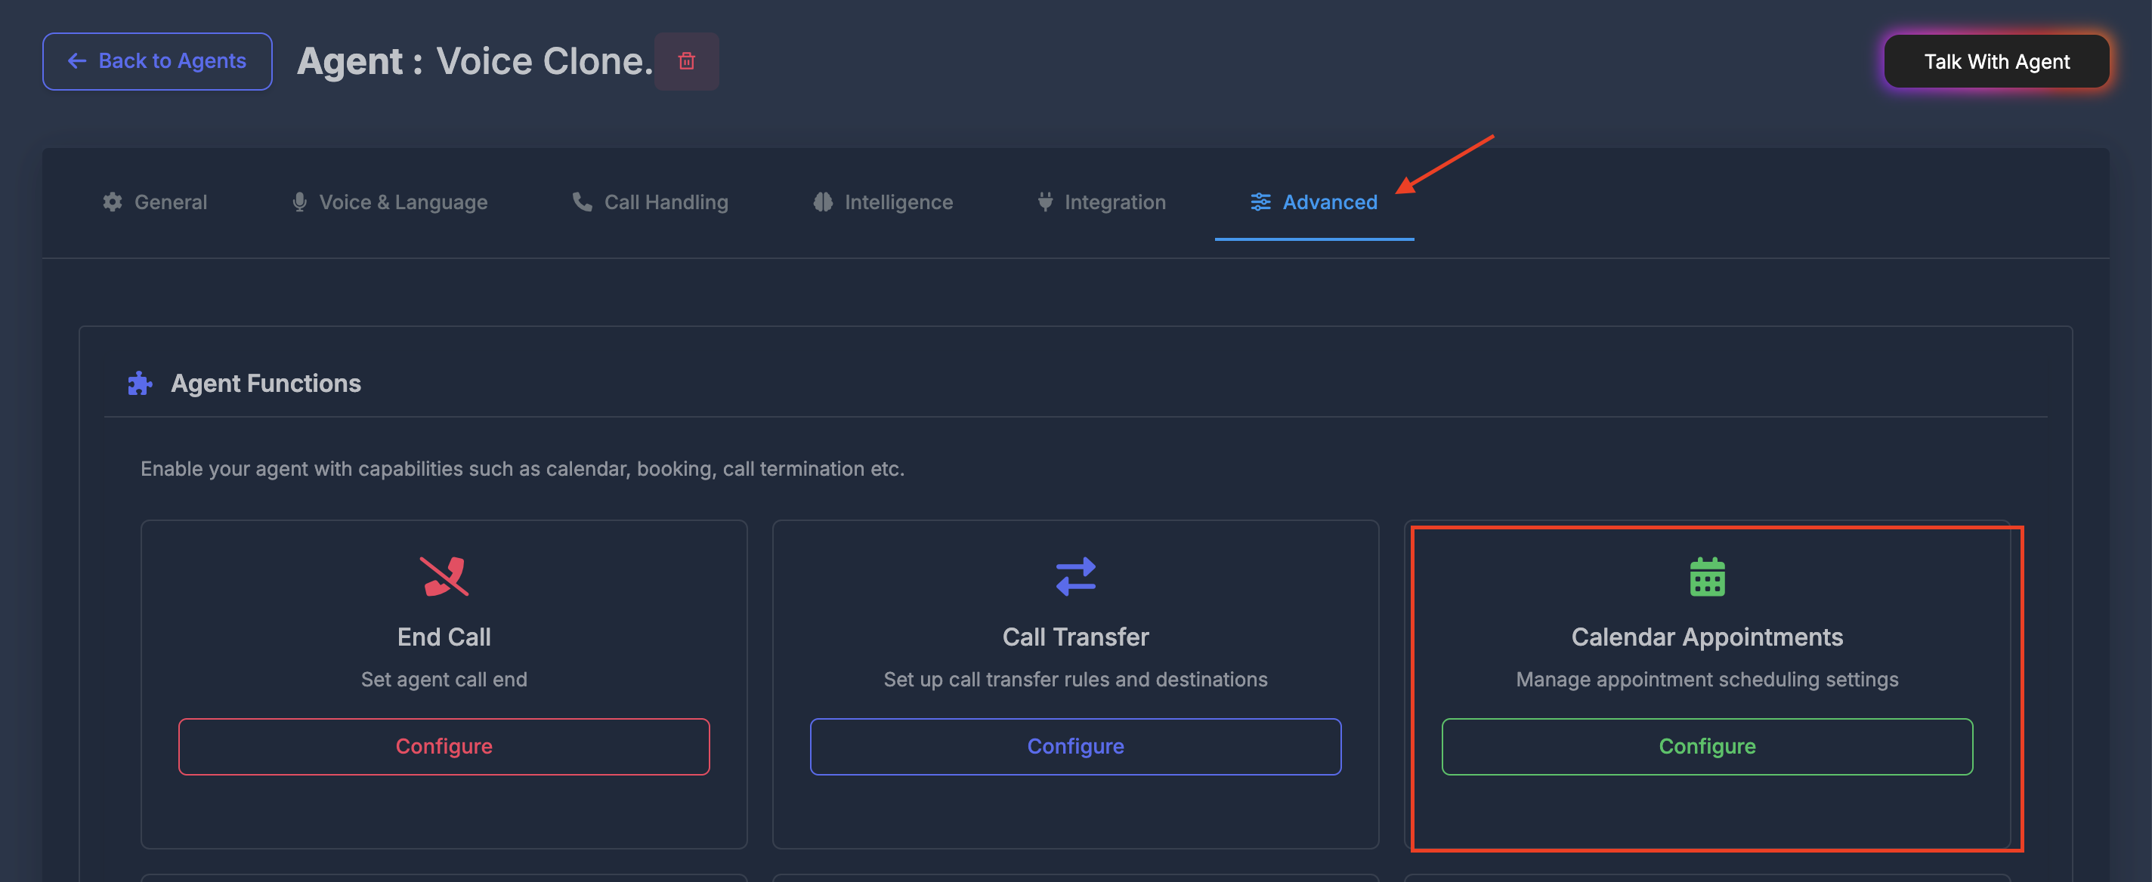Go back using Back to Agents button
The height and width of the screenshot is (882, 2152).
click(x=157, y=61)
